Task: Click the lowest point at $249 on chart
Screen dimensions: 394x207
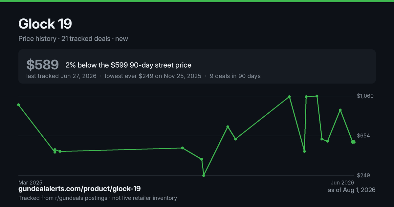Action: point(204,175)
